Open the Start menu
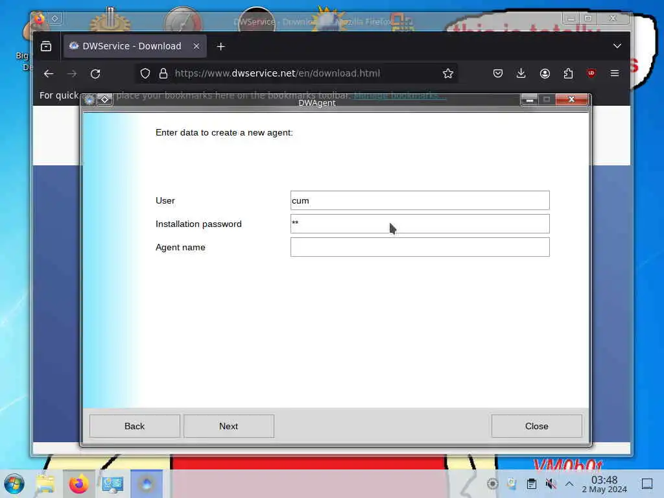The image size is (664, 498). (x=14, y=484)
